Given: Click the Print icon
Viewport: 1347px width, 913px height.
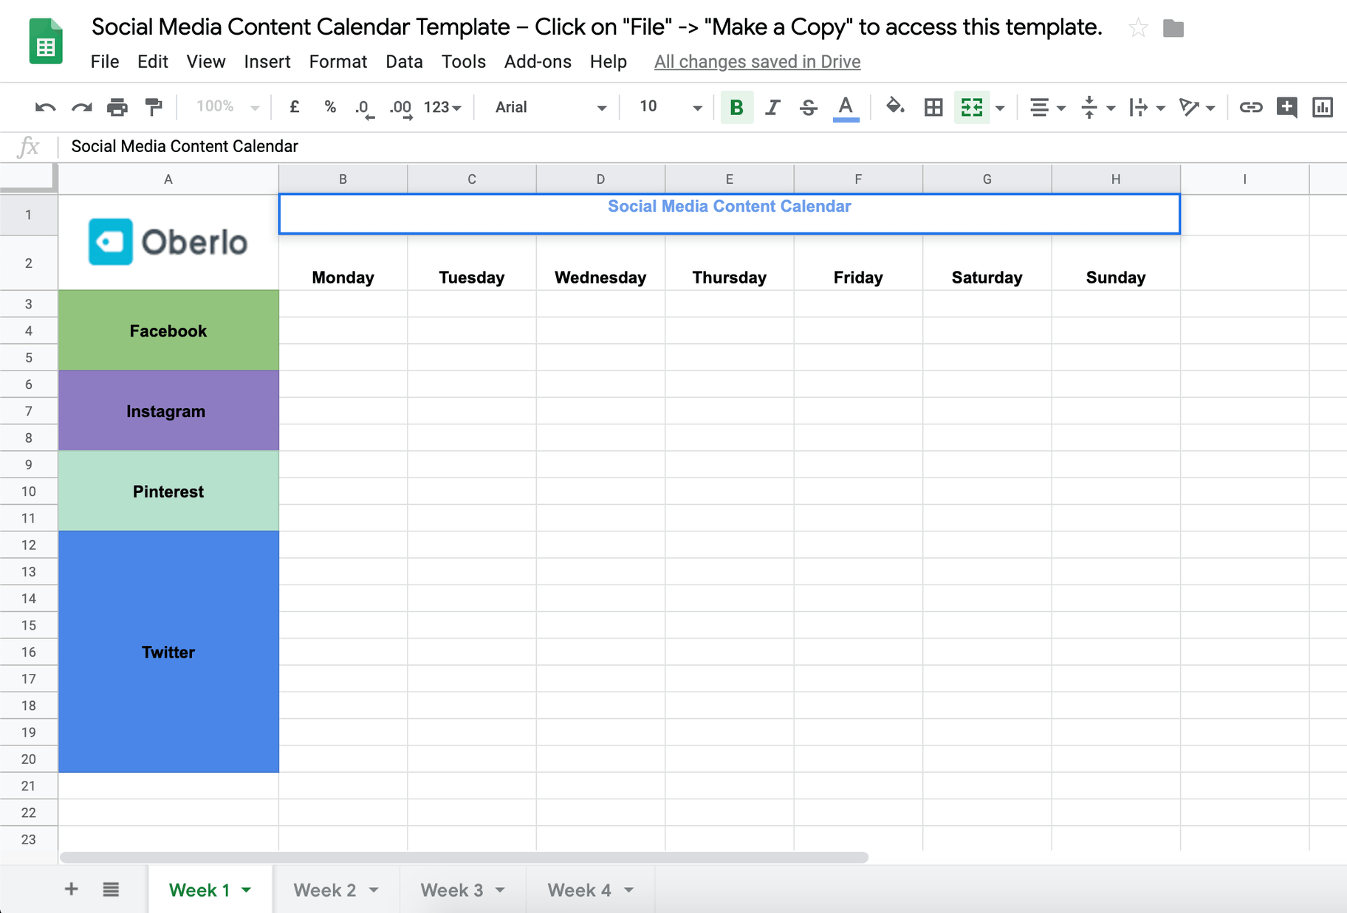Looking at the screenshot, I should [117, 108].
